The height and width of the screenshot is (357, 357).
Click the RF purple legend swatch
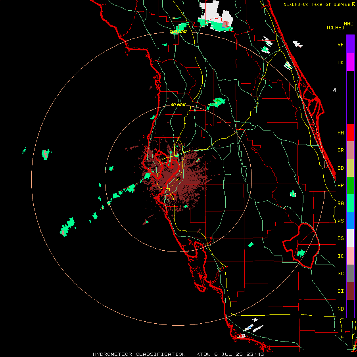point(350,44)
